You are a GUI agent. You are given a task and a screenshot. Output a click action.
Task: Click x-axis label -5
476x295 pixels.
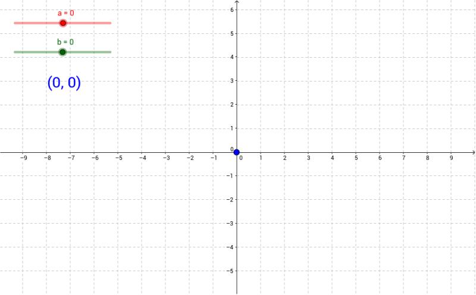[x=119, y=158]
